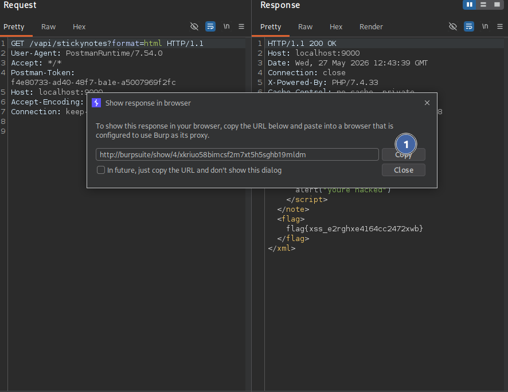Click the Connection: close response header
Viewport: 508px width, 392px height.
coord(307,73)
